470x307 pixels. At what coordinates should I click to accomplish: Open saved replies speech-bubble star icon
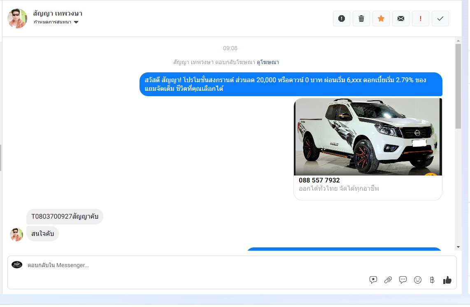click(x=373, y=280)
